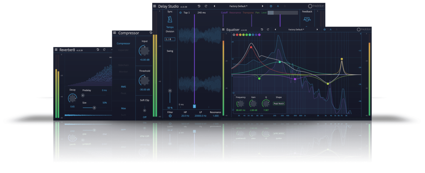The width and height of the screenshot is (425, 173).
Task: Click the HP 20.0 Hz value
Action: point(185,116)
